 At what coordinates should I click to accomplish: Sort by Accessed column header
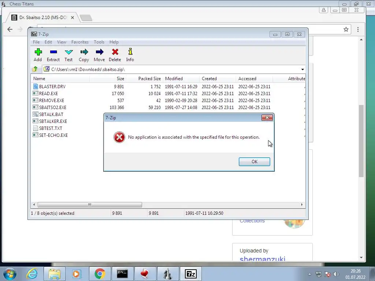[254, 79]
